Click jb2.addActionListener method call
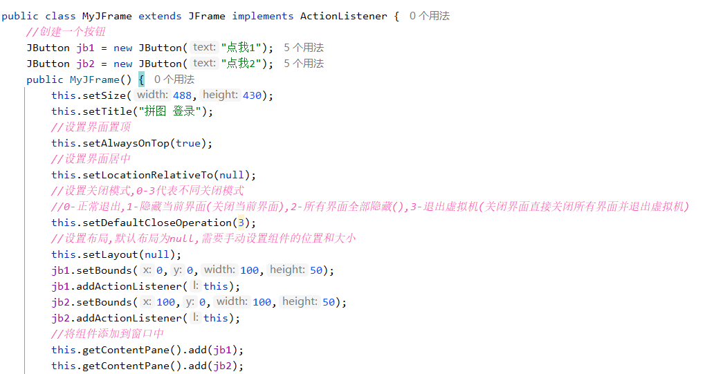714x374 pixels. [x=129, y=319]
